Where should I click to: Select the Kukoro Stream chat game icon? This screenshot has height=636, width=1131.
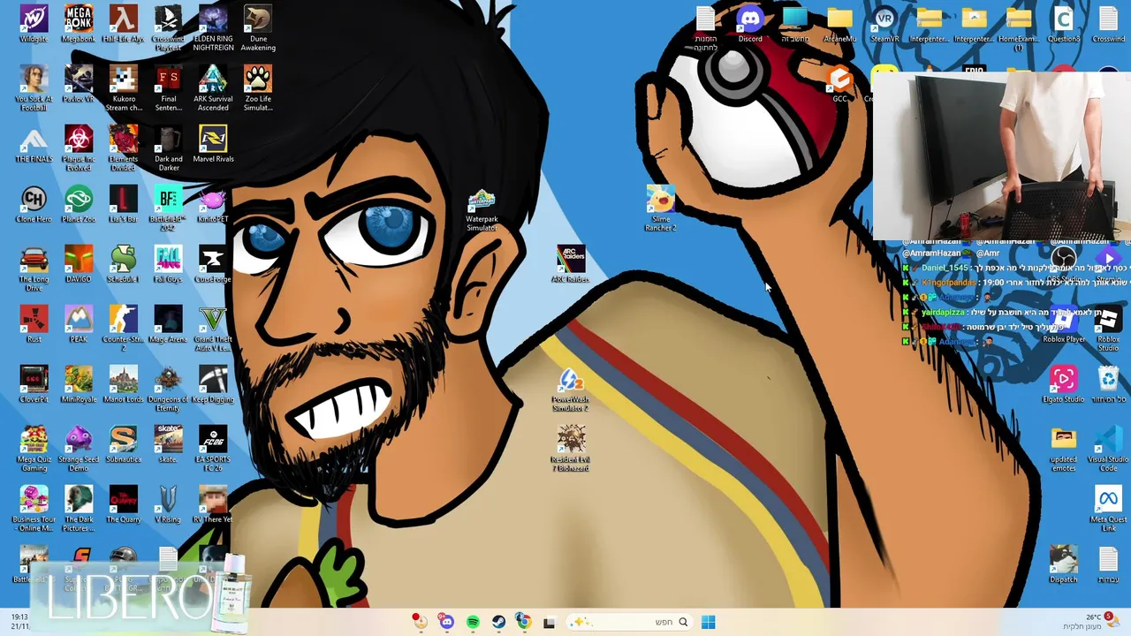click(124, 88)
